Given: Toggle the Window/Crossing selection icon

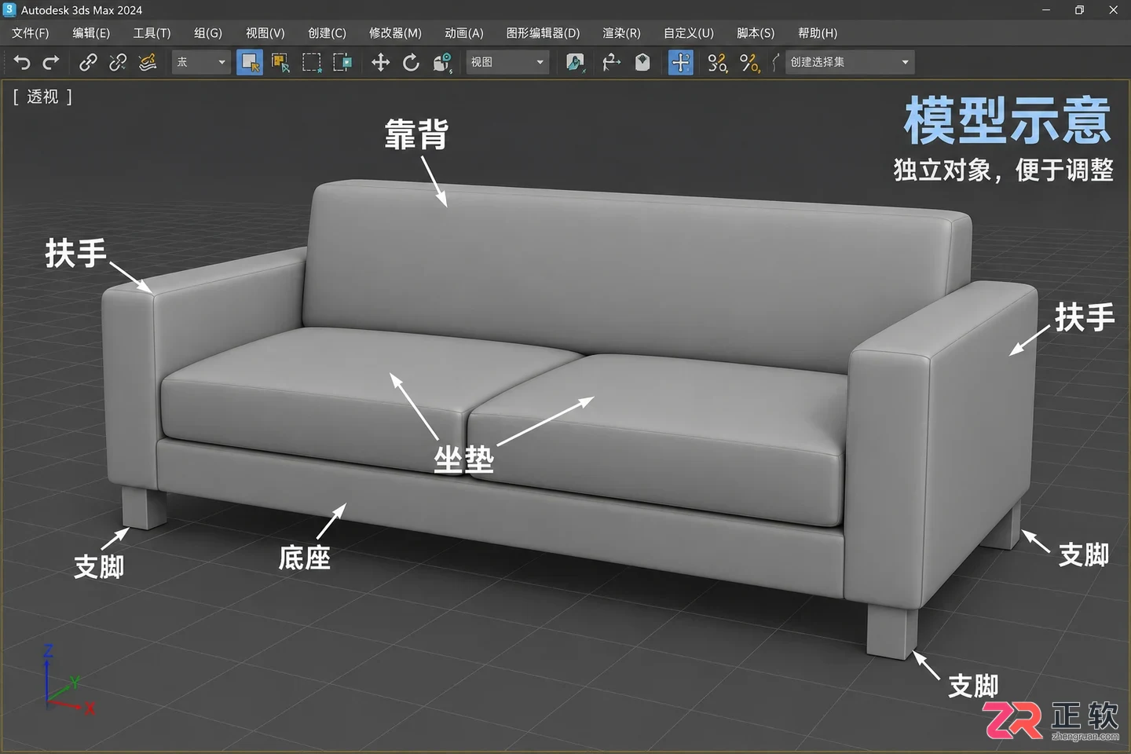Looking at the screenshot, I should [x=342, y=63].
